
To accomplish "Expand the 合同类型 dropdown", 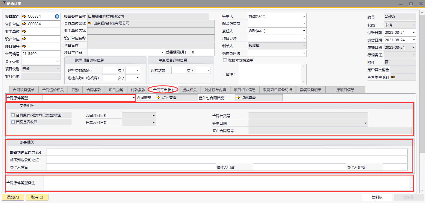I will point(58,61).
